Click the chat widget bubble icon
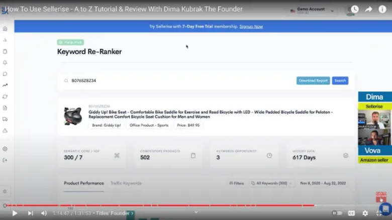 pyautogui.click(x=385, y=209)
